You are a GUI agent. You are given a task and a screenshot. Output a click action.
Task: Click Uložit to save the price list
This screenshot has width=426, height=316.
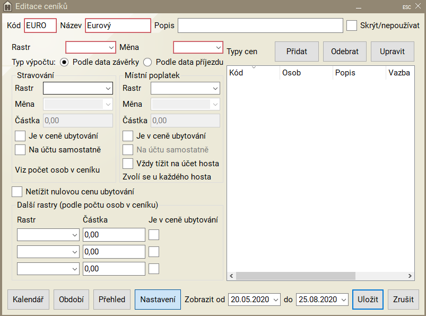pyautogui.click(x=368, y=299)
